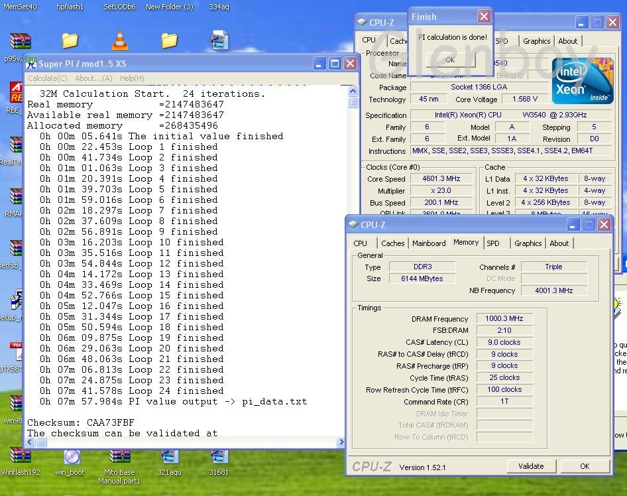Viewport: 627px width, 496px height.
Task: Open the Mito Base Manual.part1 archive
Action: (x=120, y=456)
